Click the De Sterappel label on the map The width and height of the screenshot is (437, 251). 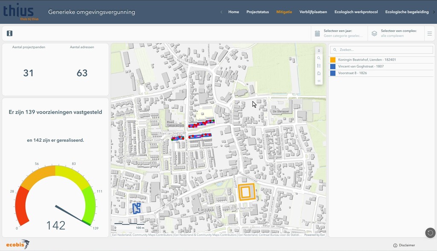281,111
